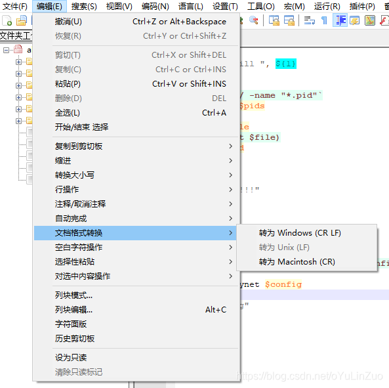Open the 设置(T) menu

(x=225, y=6)
